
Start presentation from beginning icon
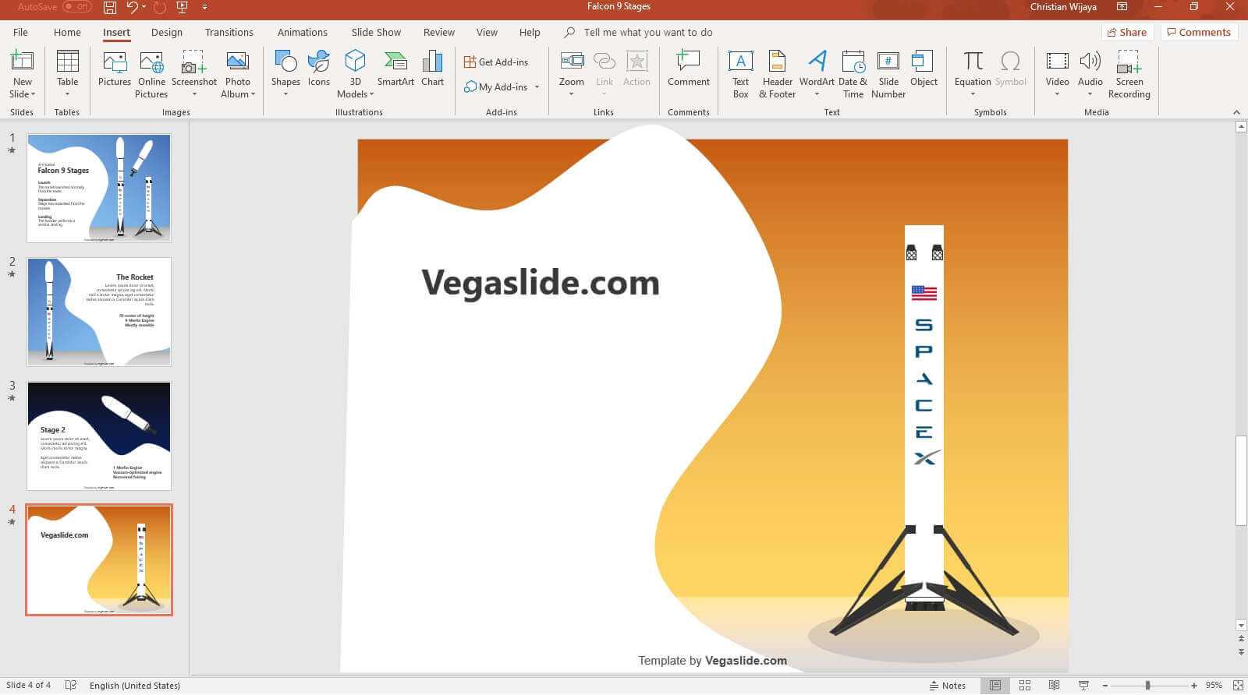(x=183, y=7)
